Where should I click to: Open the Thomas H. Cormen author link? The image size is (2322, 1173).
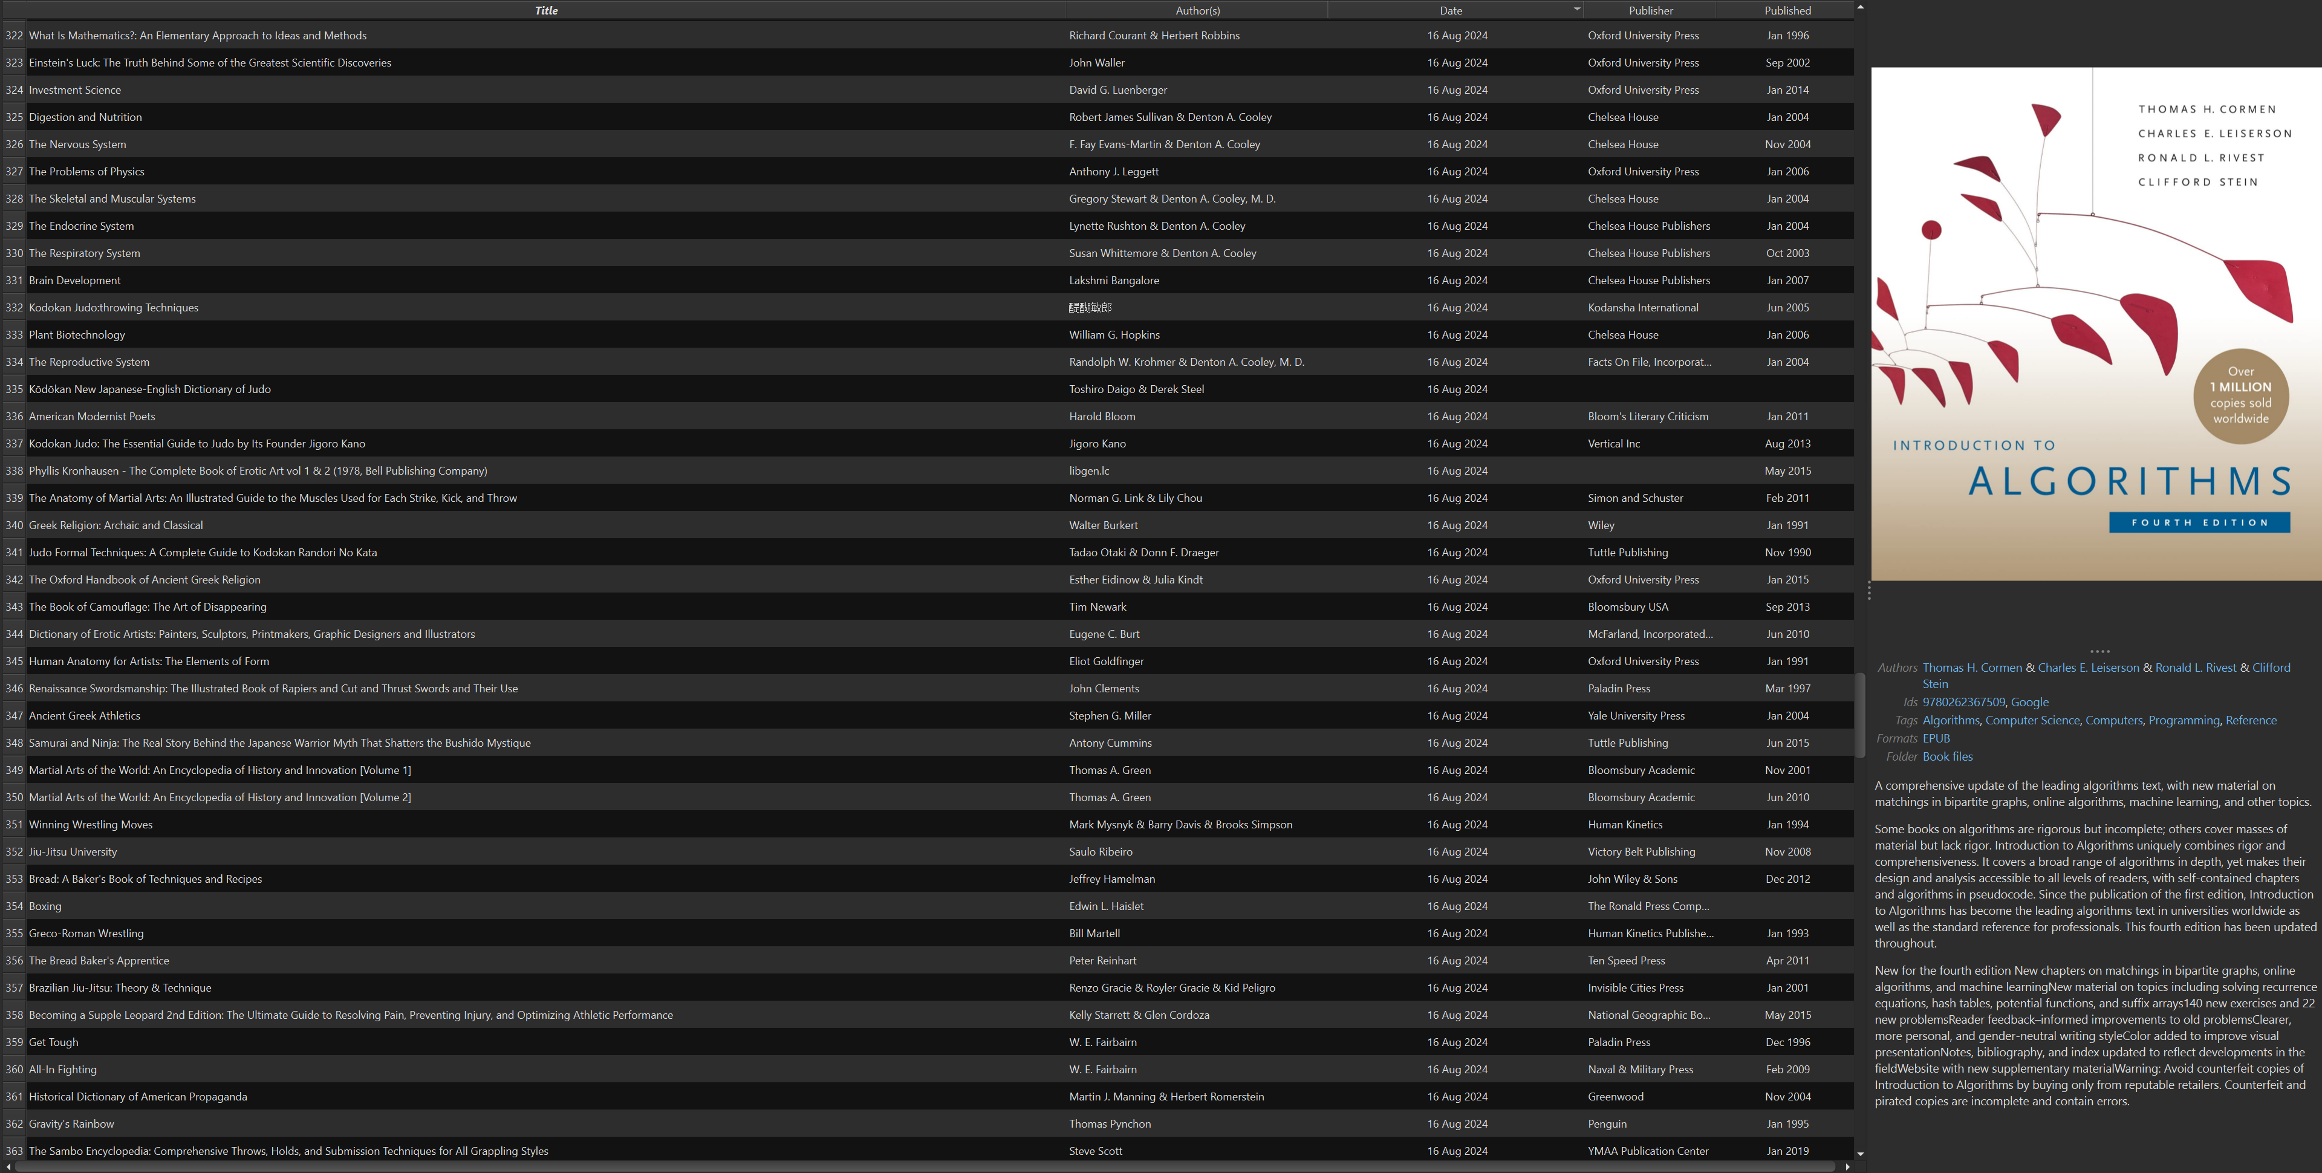click(x=1971, y=668)
